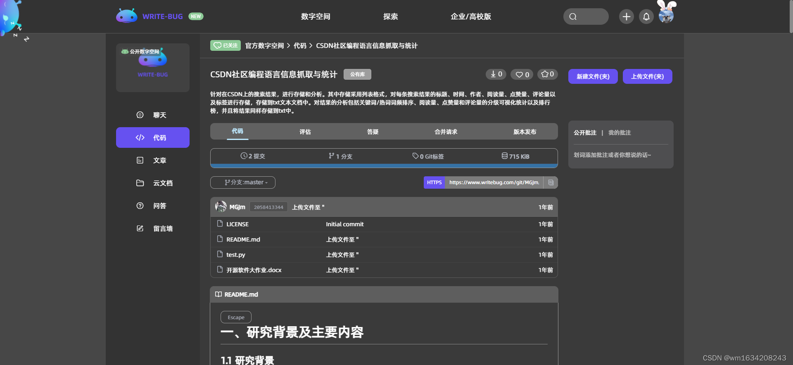The width and height of the screenshot is (793, 365).
Task: Select the 代码 tab in repository tabs
Action: coord(237,131)
